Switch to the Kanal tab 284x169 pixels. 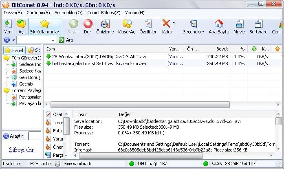tap(15, 50)
